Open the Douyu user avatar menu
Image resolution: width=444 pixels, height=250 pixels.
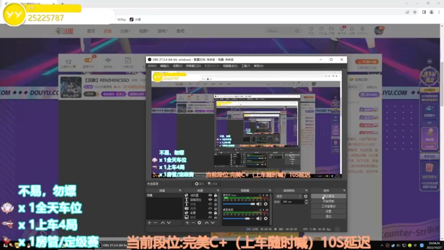(x=379, y=31)
